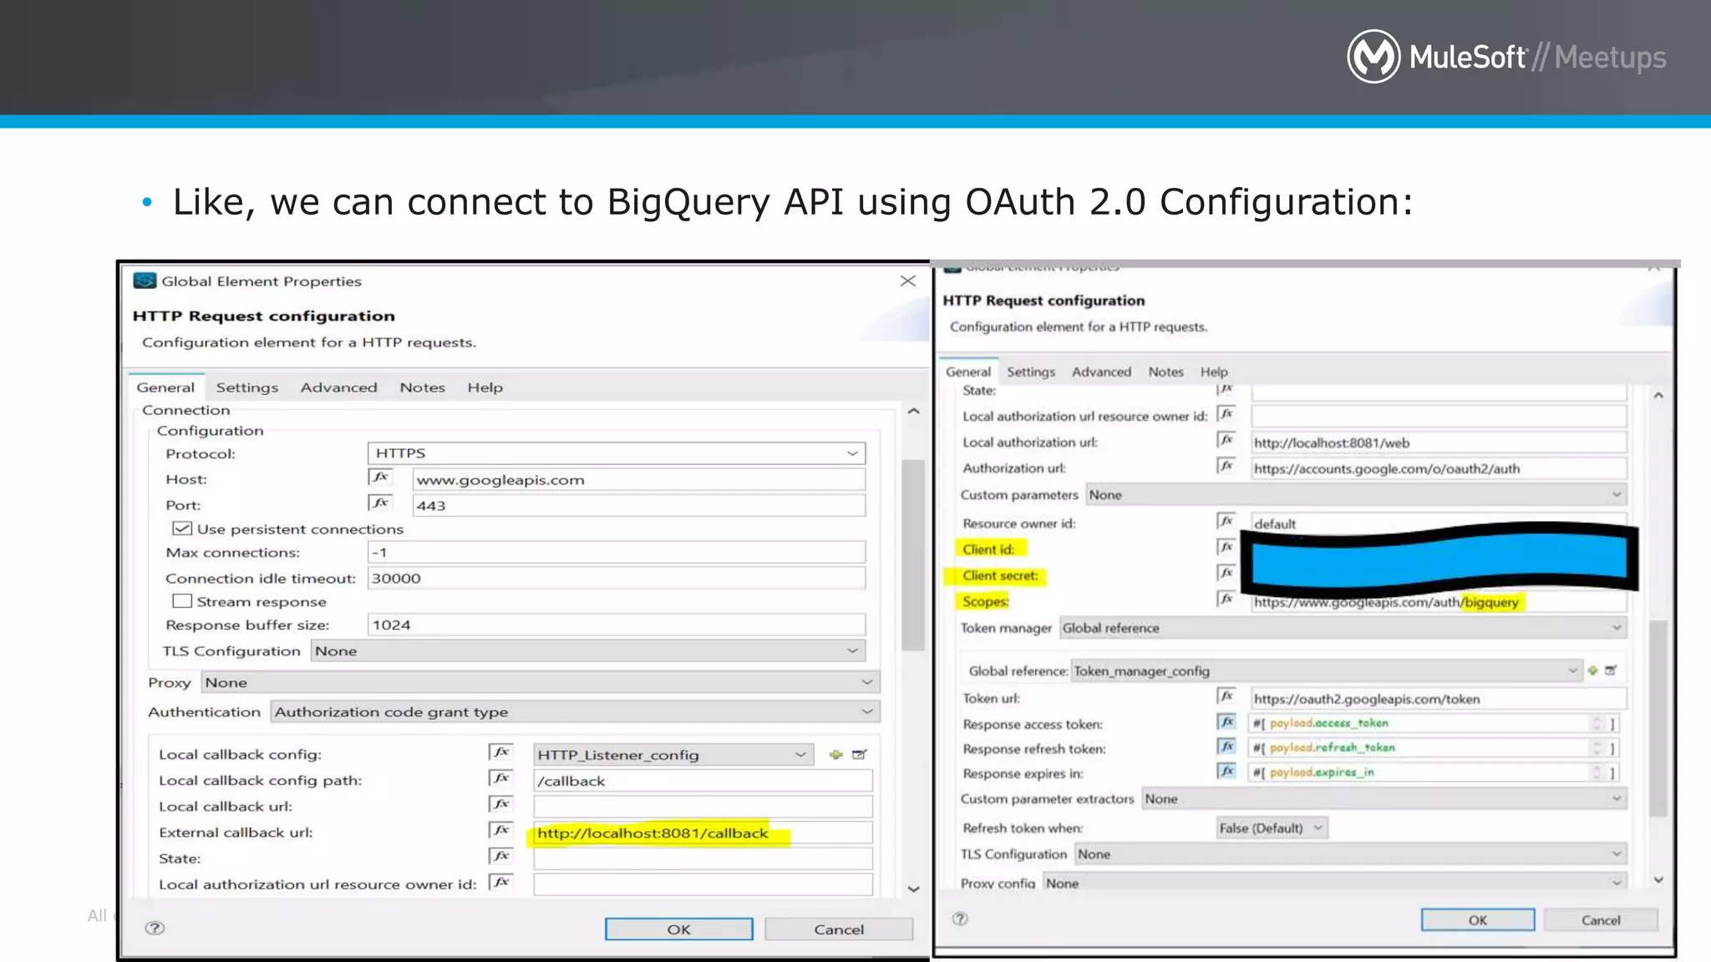Open TLS Configuration dropdown in right dialog
Image resolution: width=1711 pixels, height=962 pixels.
(1351, 854)
